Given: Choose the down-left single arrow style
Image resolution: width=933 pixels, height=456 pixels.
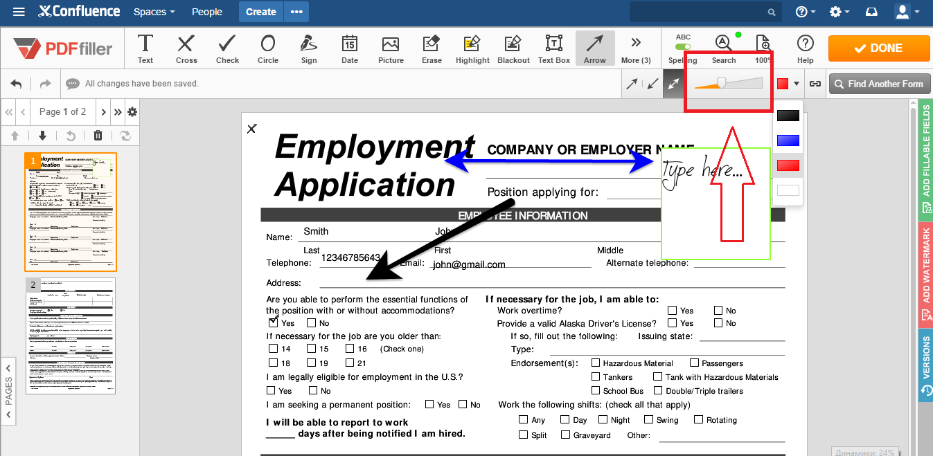Looking at the screenshot, I should coord(652,84).
